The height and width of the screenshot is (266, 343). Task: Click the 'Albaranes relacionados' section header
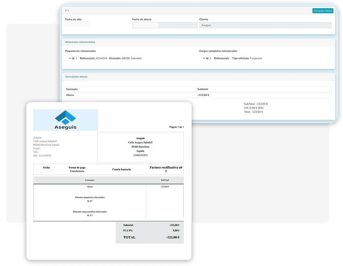click(x=80, y=42)
